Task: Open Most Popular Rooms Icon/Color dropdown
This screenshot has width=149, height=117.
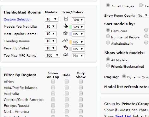Action: click(78, 34)
